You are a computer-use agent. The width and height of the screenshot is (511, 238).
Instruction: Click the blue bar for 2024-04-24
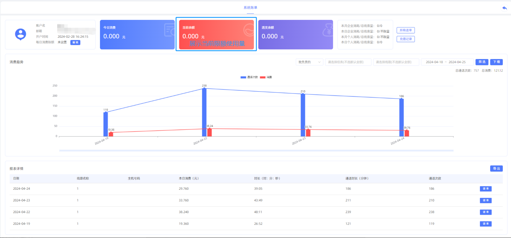[401, 118]
